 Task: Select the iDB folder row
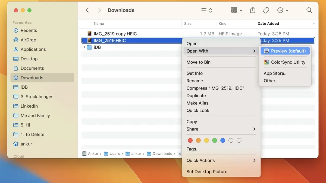tap(132, 47)
